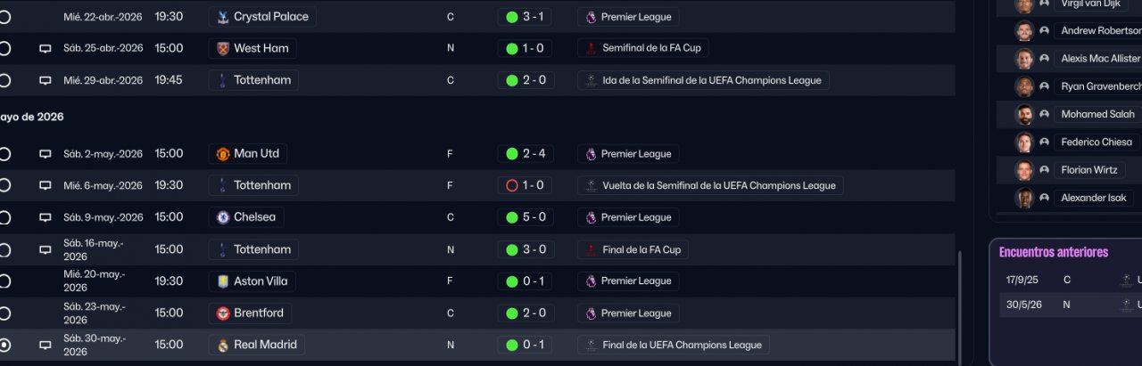The image size is (1142, 366).
Task: Click the TV icon for the West Ham match
Action: [45, 49]
